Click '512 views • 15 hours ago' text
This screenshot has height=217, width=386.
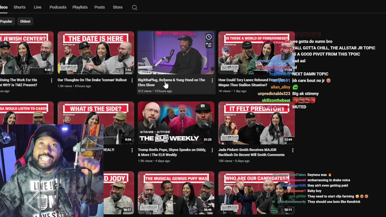click(155, 91)
